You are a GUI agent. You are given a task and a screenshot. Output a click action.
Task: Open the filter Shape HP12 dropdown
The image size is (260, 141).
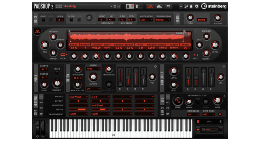93,69
